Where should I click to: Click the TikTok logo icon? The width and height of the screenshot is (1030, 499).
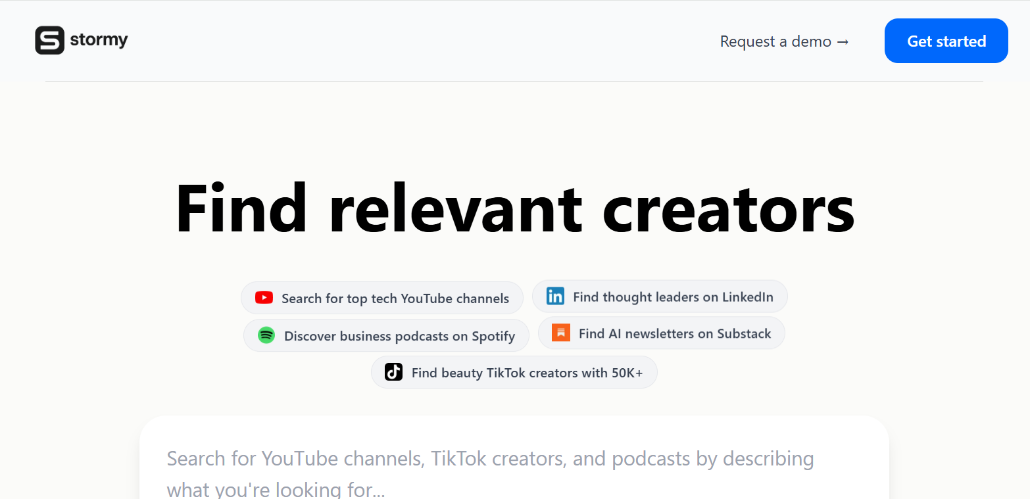tap(393, 372)
